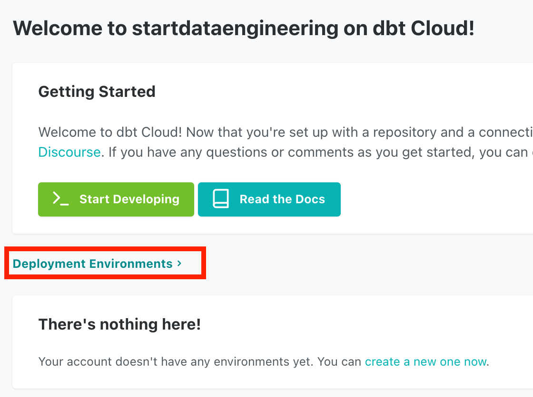This screenshot has width=533, height=397.
Task: Click the terminal prompt icon on Start Developing
Action: click(x=61, y=199)
